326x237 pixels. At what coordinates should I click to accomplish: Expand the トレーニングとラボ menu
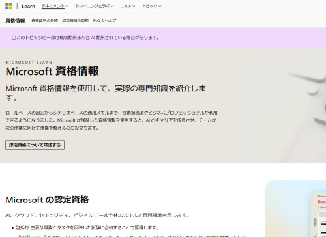[95, 6]
